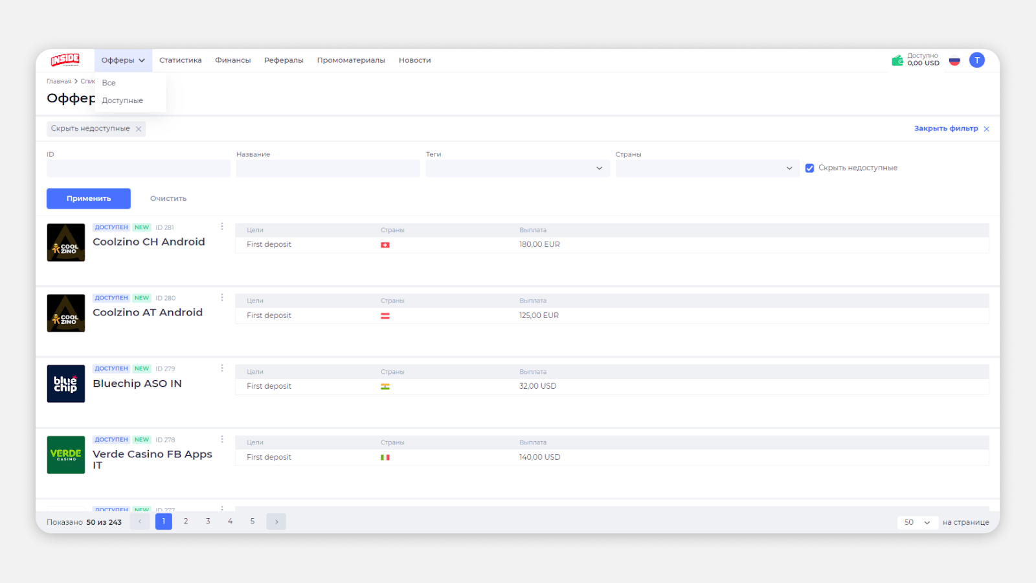
Task: Remove the 'Скрыть недоступные' filter chip
Action: point(139,129)
